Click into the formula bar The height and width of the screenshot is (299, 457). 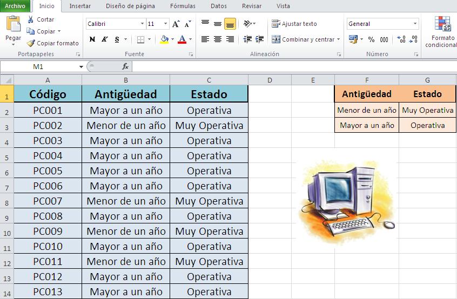294,67
